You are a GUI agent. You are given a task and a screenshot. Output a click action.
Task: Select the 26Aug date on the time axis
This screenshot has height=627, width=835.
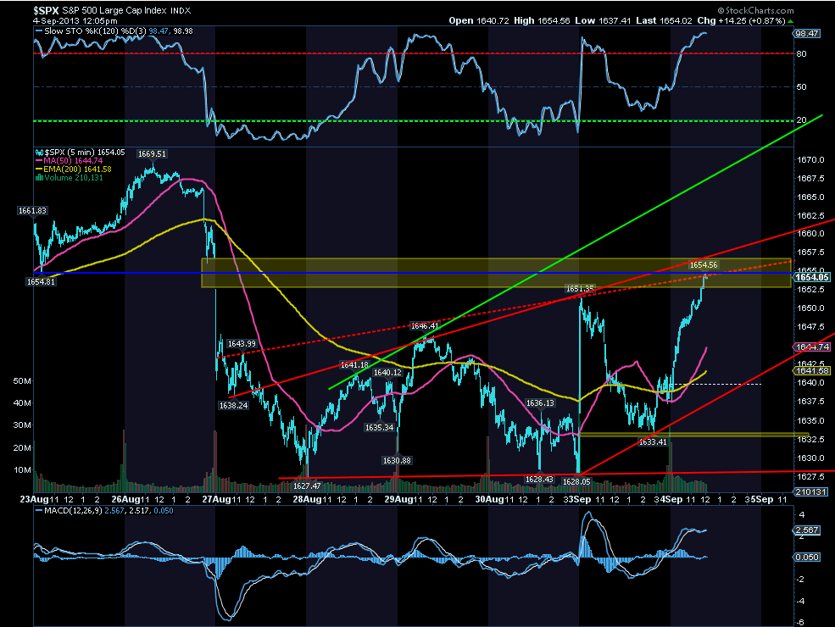click(x=125, y=499)
